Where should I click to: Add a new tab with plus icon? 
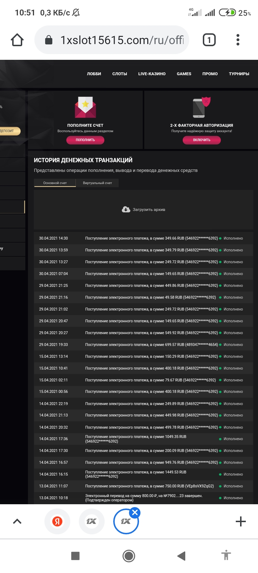coord(241,521)
